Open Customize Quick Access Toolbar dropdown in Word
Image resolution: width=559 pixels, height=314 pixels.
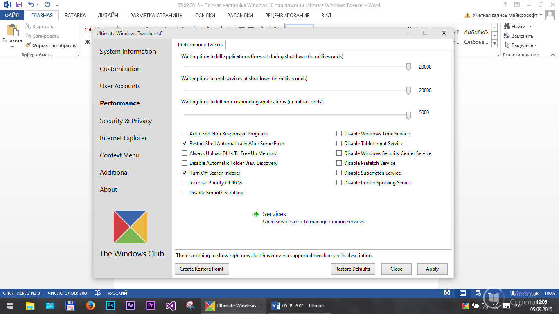pyautogui.click(x=56, y=5)
